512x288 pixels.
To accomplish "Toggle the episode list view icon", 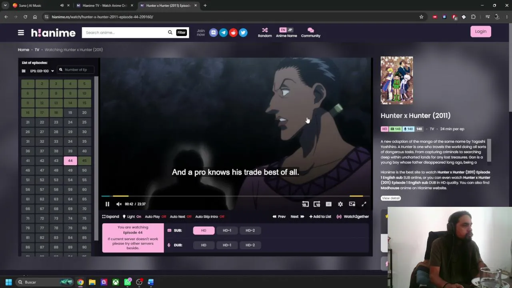I will point(24,71).
